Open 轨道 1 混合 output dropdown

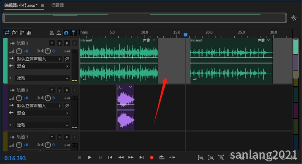click(x=42, y=66)
